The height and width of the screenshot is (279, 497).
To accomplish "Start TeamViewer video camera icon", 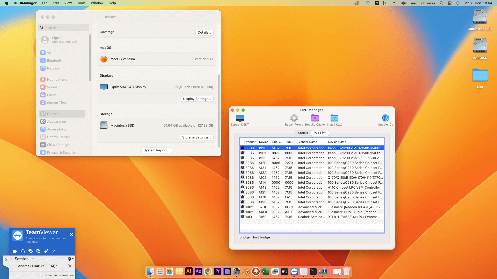I will pyautogui.click(x=15, y=251).
